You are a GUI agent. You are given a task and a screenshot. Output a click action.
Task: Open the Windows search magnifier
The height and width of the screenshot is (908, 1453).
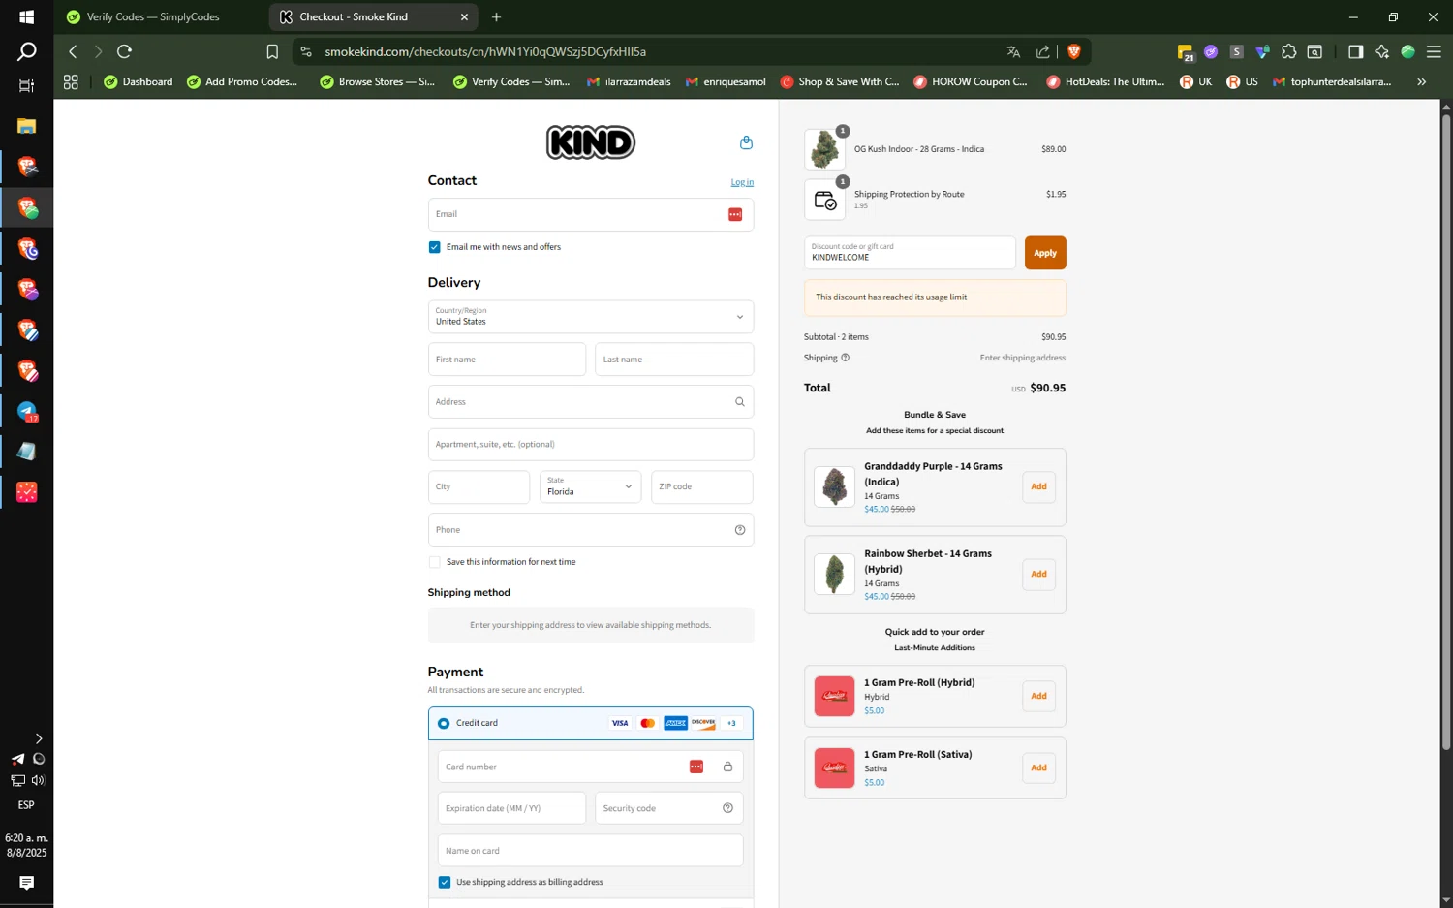coord(26,51)
